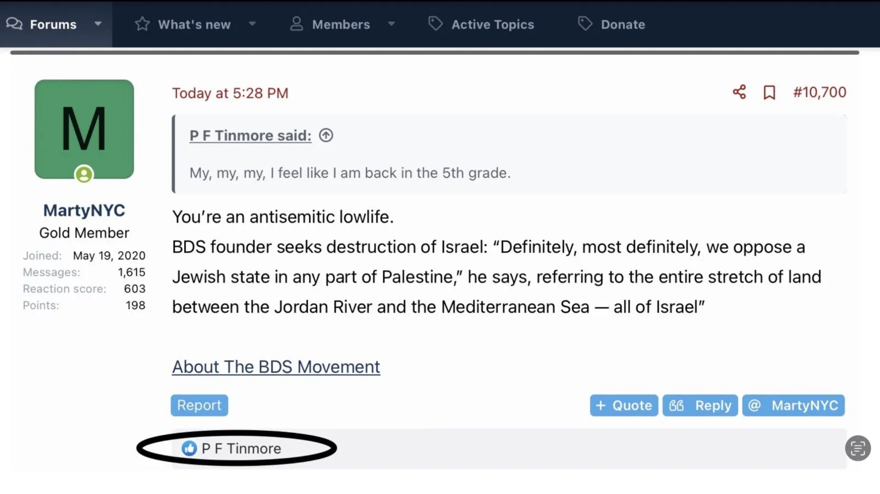Open the About The BDS Movement link

click(276, 367)
